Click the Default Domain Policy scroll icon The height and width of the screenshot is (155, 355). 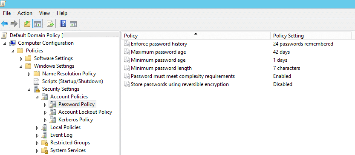4,35
